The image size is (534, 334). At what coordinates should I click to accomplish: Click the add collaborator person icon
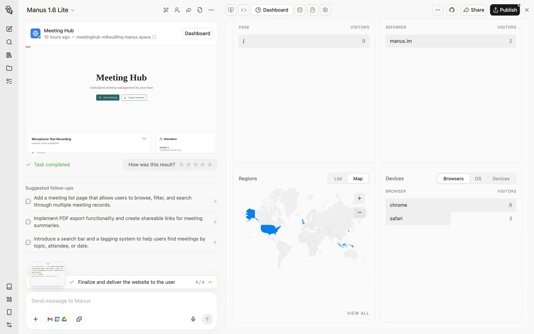(177, 10)
